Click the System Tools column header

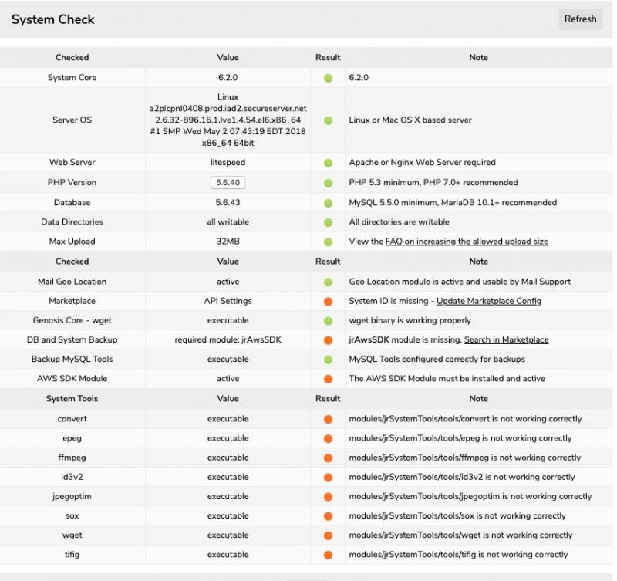coord(72,399)
